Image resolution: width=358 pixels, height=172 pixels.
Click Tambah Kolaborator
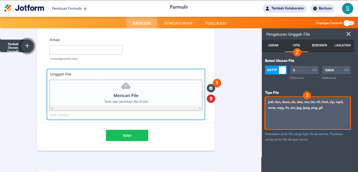point(285,8)
